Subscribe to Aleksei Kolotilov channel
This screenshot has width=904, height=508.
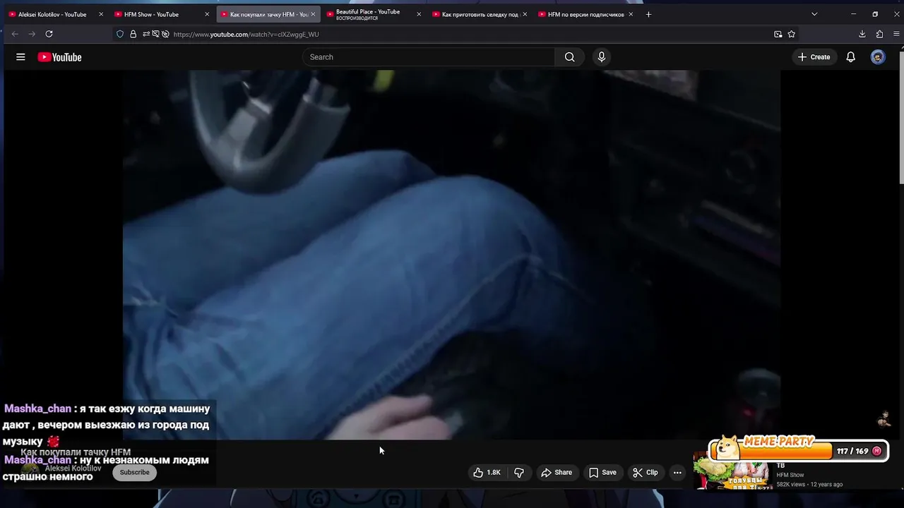[134, 473]
